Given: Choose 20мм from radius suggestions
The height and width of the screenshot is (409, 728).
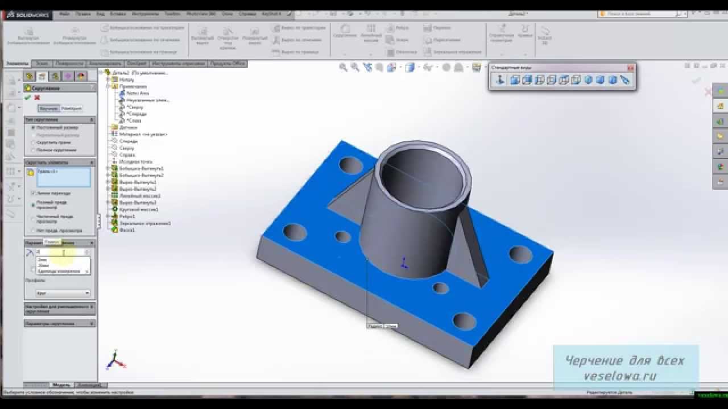Looking at the screenshot, I should 43,265.
